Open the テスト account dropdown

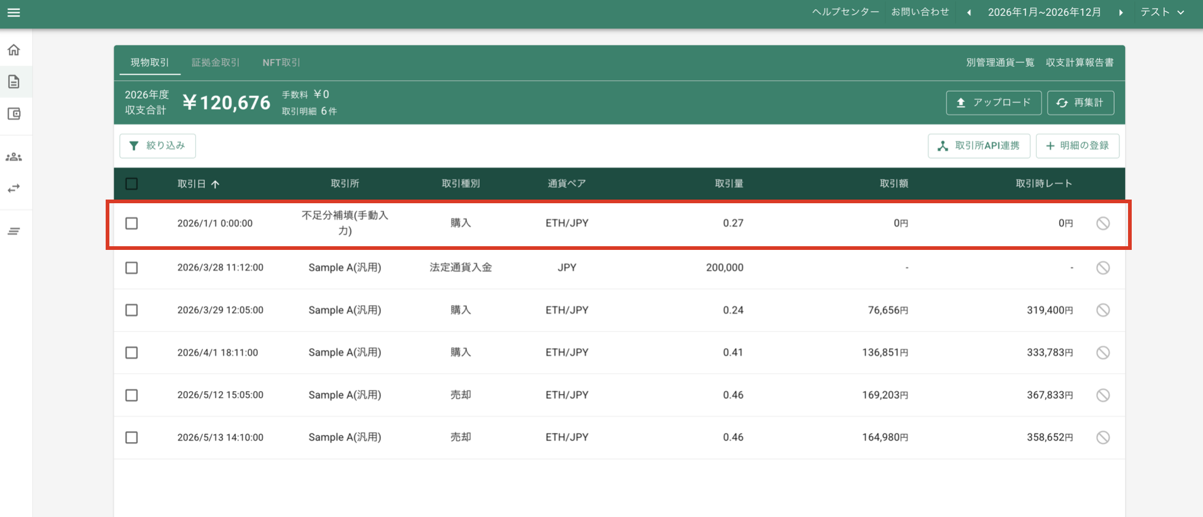[1162, 12]
